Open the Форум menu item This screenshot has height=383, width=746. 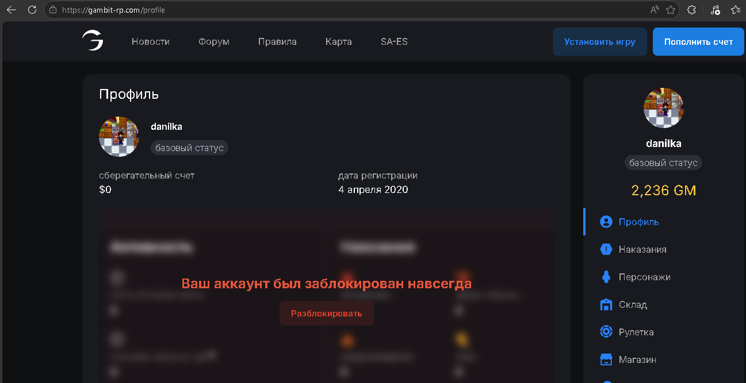[x=214, y=41]
